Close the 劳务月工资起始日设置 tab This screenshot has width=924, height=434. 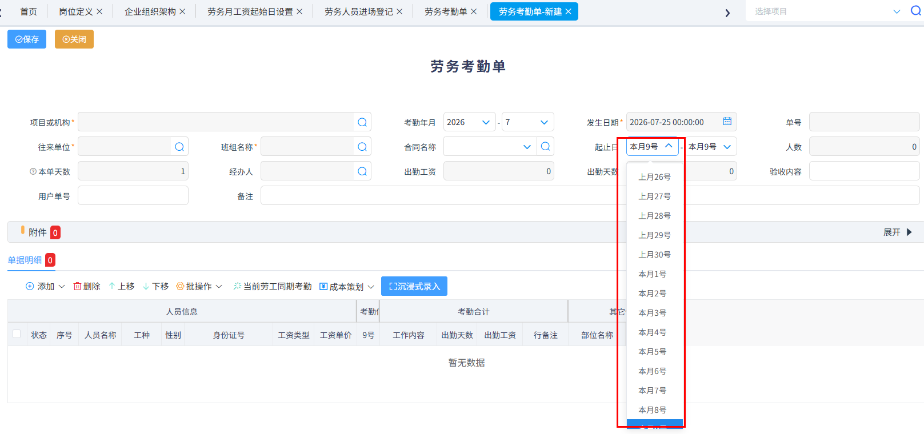click(299, 11)
